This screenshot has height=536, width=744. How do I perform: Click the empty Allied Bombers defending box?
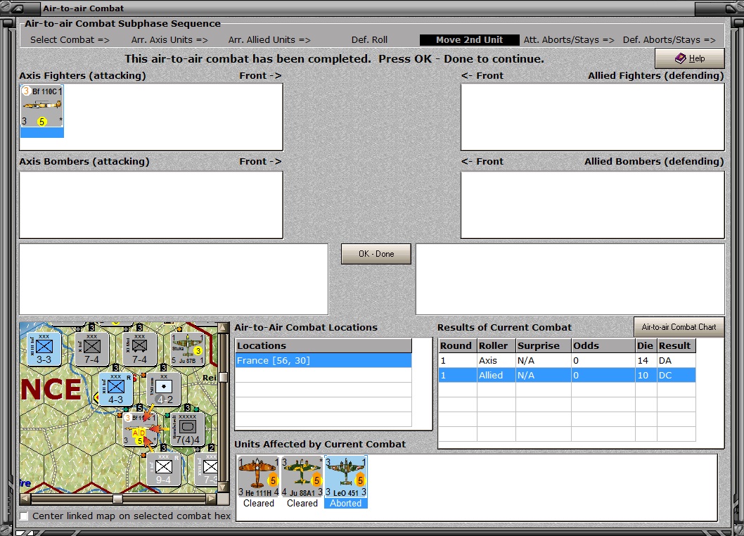point(593,205)
